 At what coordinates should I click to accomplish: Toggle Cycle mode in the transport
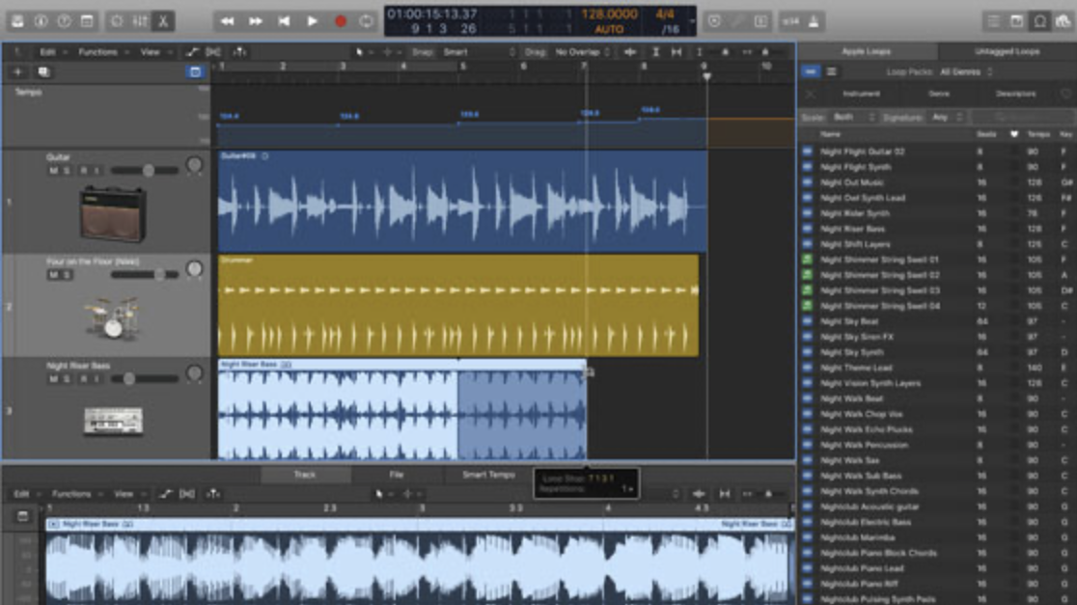[366, 21]
